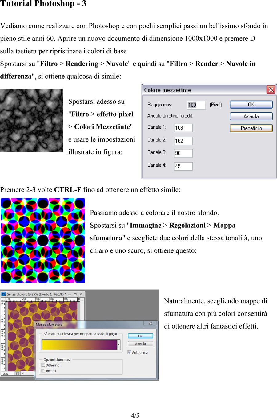277x418 pixels.
Task: Click the bold "Colori Mezzetinte" text
Action: coord(102,126)
